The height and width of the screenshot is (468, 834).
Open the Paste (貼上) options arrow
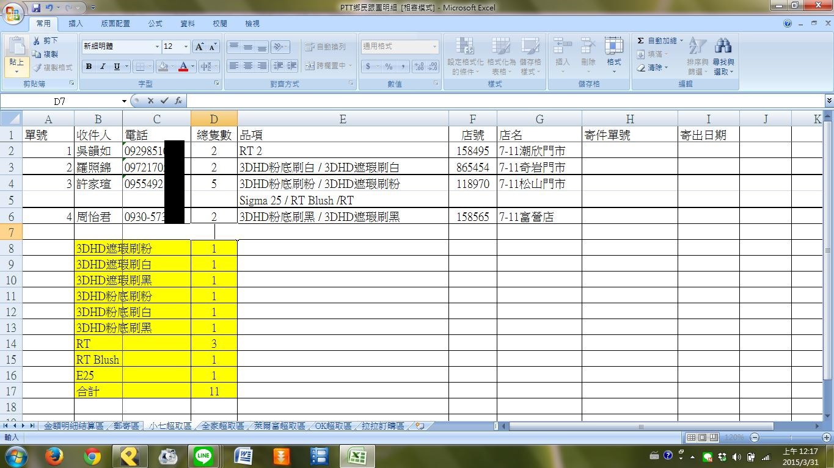(x=16, y=68)
